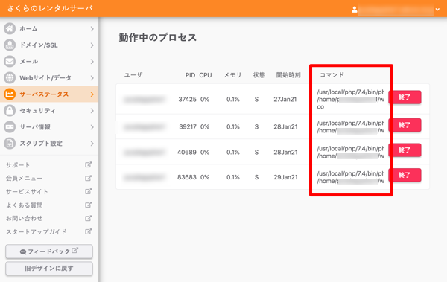The height and width of the screenshot is (282, 447).
Task: Expand the Webサイト/データ chevron
Action: [92, 78]
